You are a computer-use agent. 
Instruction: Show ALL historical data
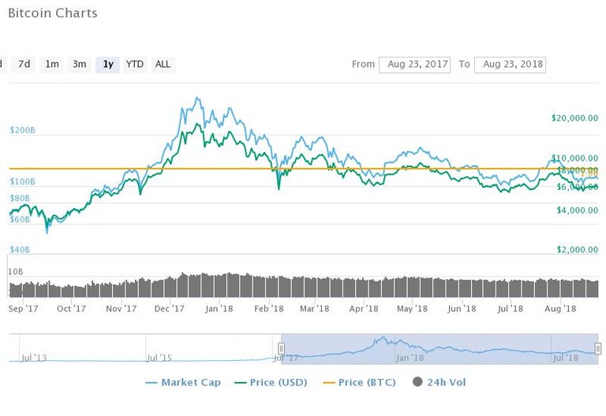(x=163, y=64)
